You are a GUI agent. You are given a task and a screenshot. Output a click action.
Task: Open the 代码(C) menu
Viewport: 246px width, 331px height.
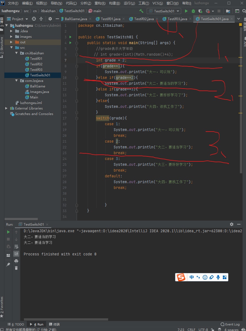[71, 3]
